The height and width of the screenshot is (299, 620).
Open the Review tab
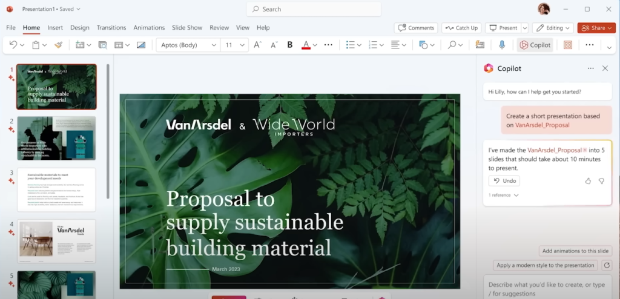219,28
